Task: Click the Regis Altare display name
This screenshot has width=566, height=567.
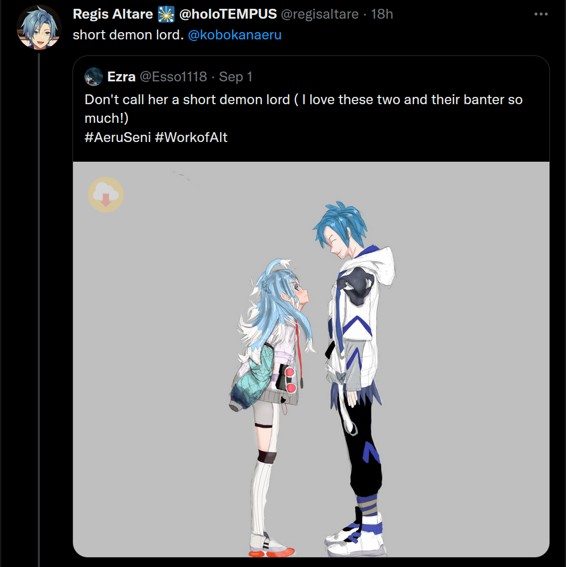Action: coord(113,14)
